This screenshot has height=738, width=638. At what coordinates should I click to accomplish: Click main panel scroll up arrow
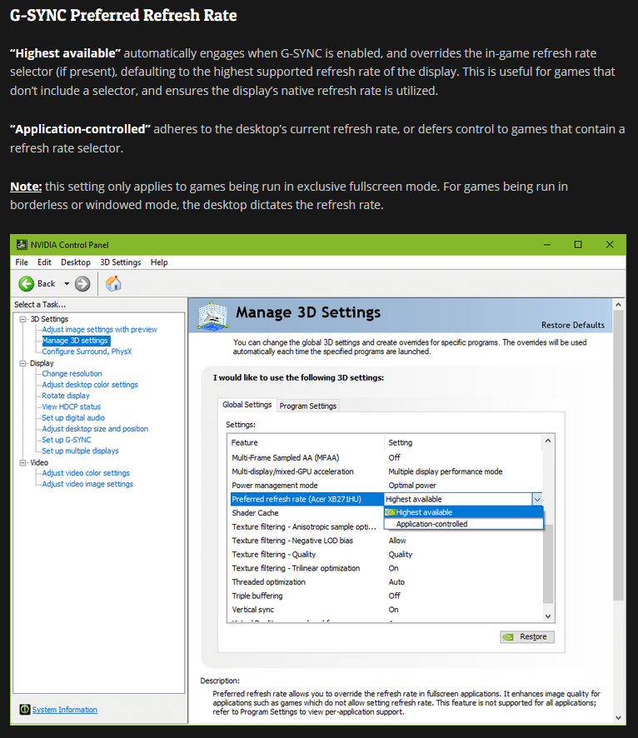[x=618, y=305]
